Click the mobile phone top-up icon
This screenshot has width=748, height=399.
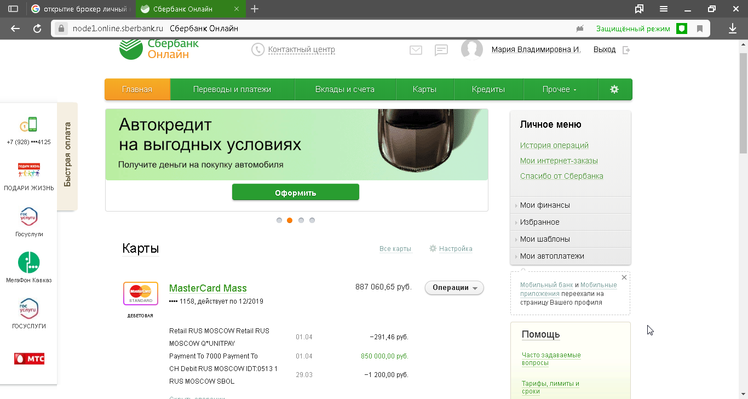(x=29, y=124)
